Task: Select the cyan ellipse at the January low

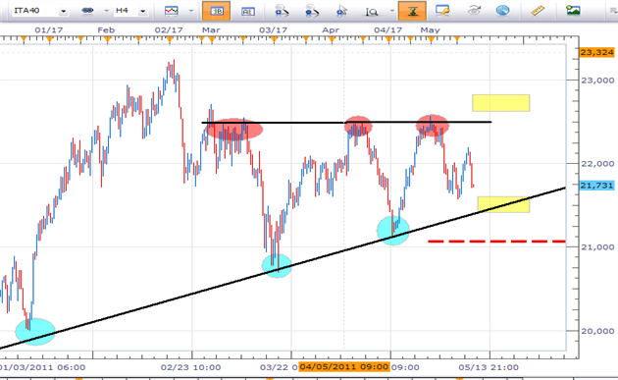Action: 35,332
